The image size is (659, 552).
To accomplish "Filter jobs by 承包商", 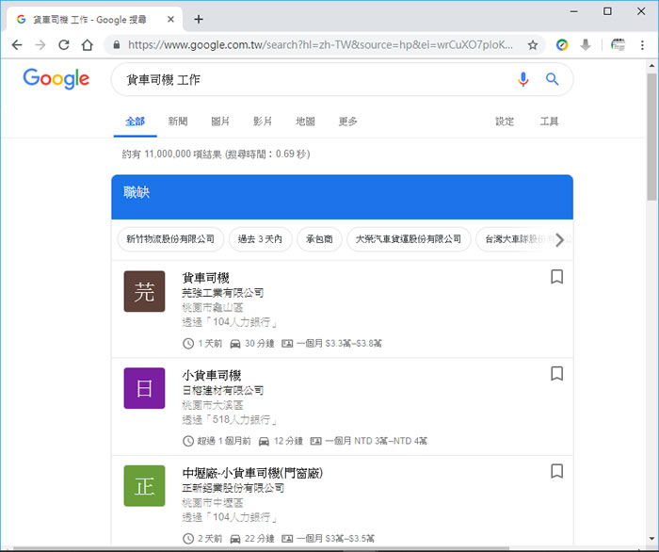I will (319, 239).
